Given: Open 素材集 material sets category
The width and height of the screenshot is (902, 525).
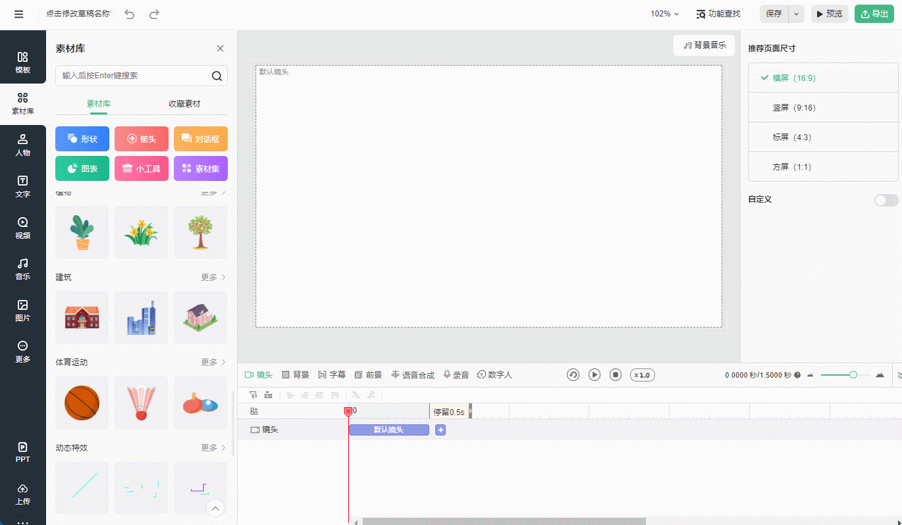Looking at the screenshot, I should pos(201,168).
